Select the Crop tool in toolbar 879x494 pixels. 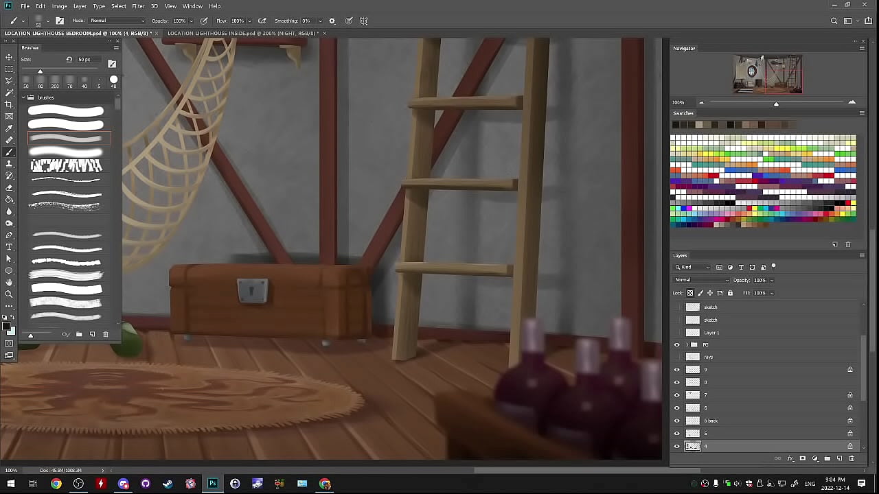pos(9,104)
